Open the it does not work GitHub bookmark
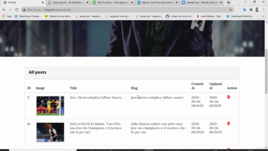The width and height of the screenshot is (268, 151). (179, 16)
